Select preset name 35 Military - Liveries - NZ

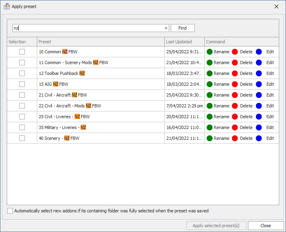click(62, 127)
